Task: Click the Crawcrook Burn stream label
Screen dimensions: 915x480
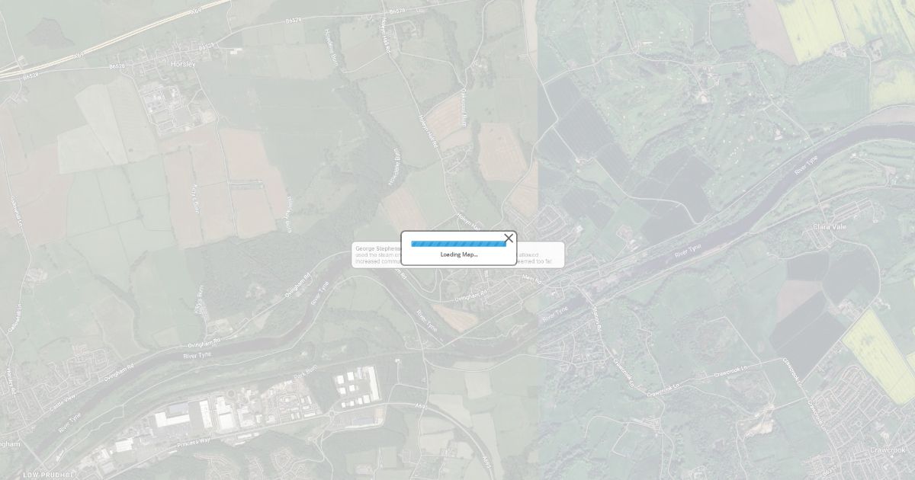Action: pyautogui.click(x=463, y=105)
